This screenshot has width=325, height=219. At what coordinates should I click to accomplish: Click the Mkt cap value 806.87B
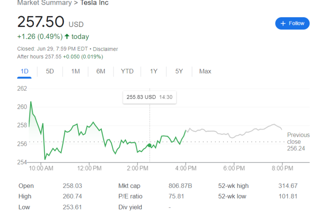[x=180, y=186]
